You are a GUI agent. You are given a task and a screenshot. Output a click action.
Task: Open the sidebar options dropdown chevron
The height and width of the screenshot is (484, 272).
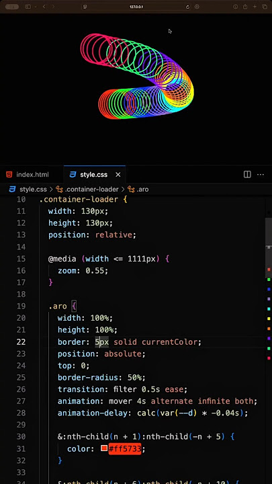pos(36,7)
